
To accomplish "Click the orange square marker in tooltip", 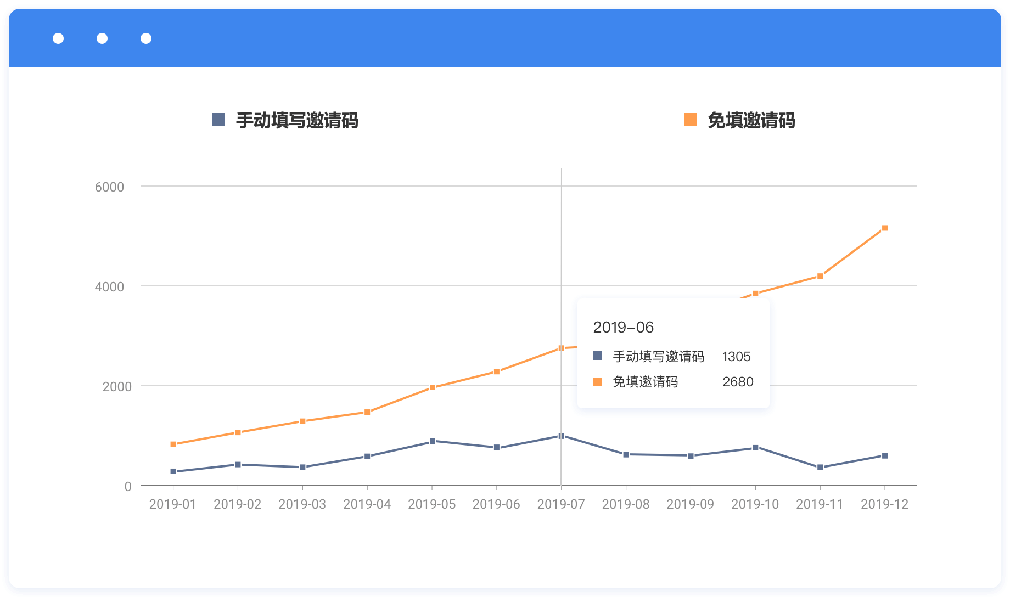I will (597, 382).
